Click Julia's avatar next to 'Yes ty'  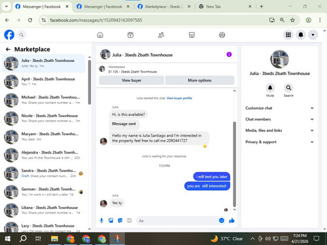click(x=103, y=203)
